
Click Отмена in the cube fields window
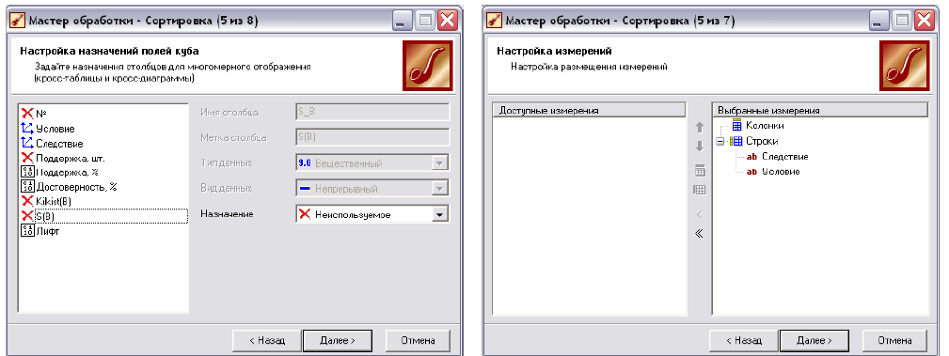click(419, 340)
